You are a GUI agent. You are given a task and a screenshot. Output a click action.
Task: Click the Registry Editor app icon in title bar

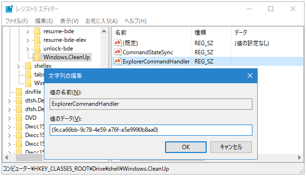click(x=9, y=9)
